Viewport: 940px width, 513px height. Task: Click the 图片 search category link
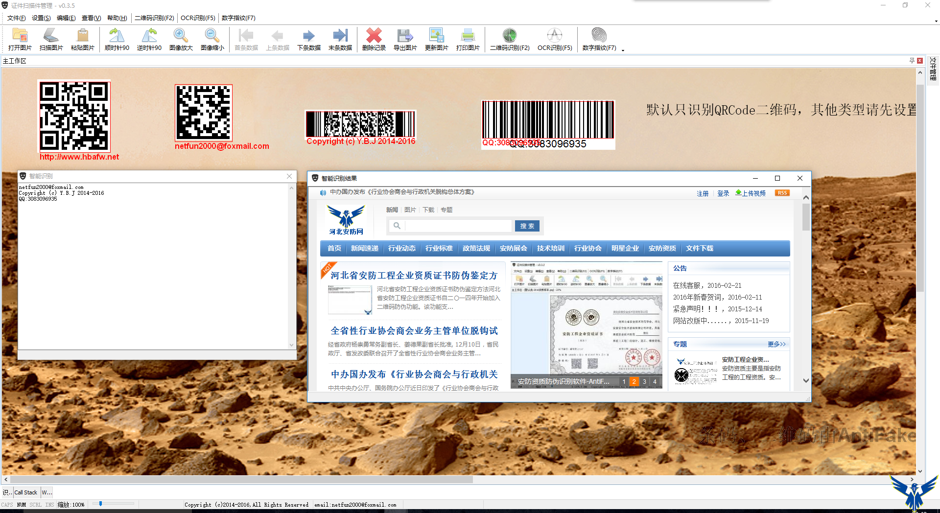click(410, 210)
